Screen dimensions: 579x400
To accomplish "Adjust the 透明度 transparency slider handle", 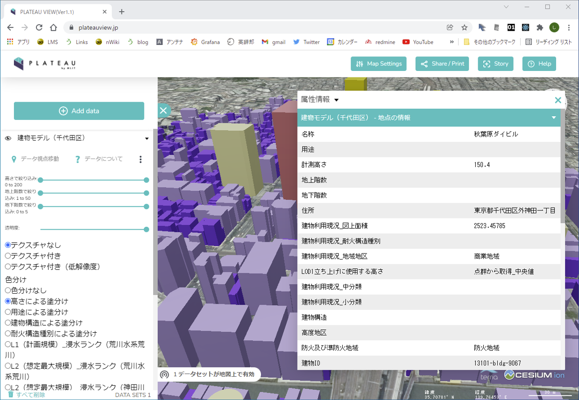I will (x=147, y=229).
